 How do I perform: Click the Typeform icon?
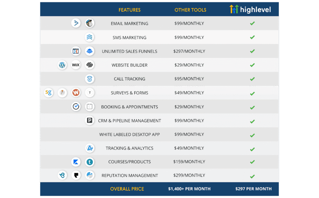tap(89, 93)
